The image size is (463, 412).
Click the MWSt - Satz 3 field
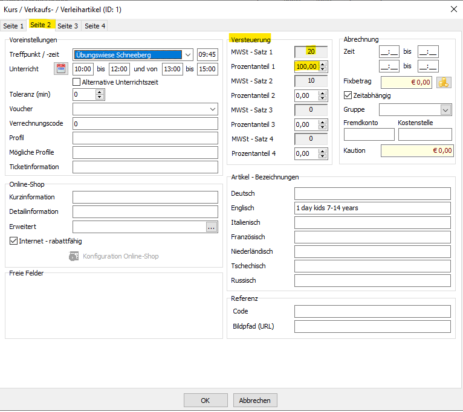pos(311,110)
